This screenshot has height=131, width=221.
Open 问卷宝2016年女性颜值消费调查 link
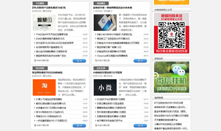118,43
